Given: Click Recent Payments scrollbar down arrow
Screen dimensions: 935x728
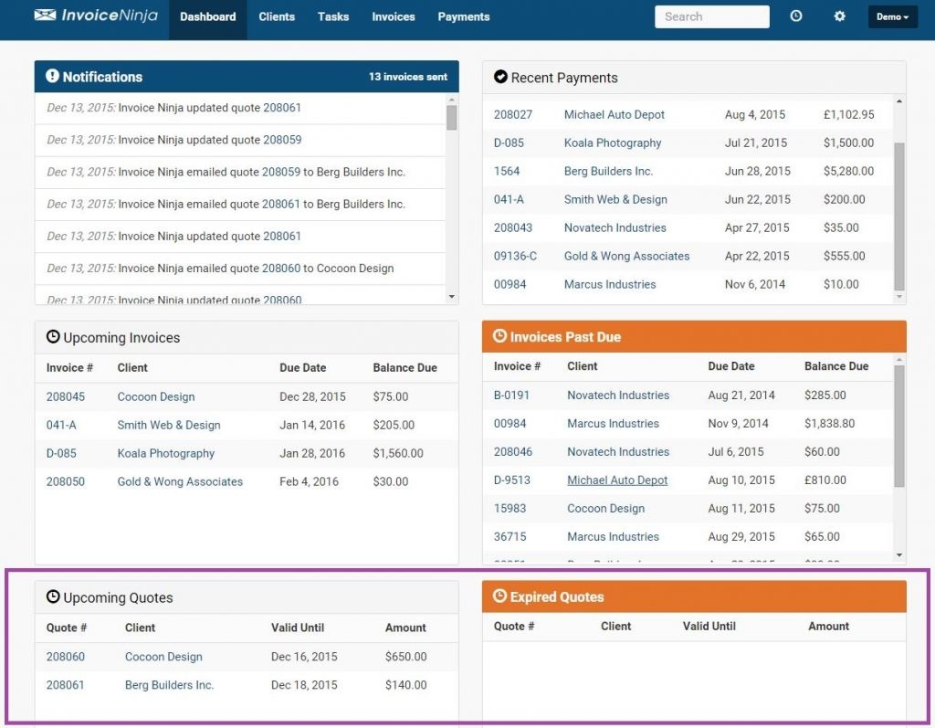Looking at the screenshot, I should [x=899, y=297].
